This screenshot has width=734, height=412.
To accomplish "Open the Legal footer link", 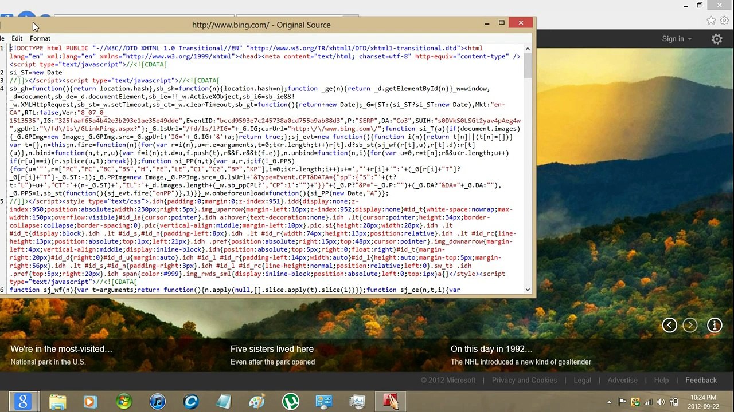I will tap(582, 380).
